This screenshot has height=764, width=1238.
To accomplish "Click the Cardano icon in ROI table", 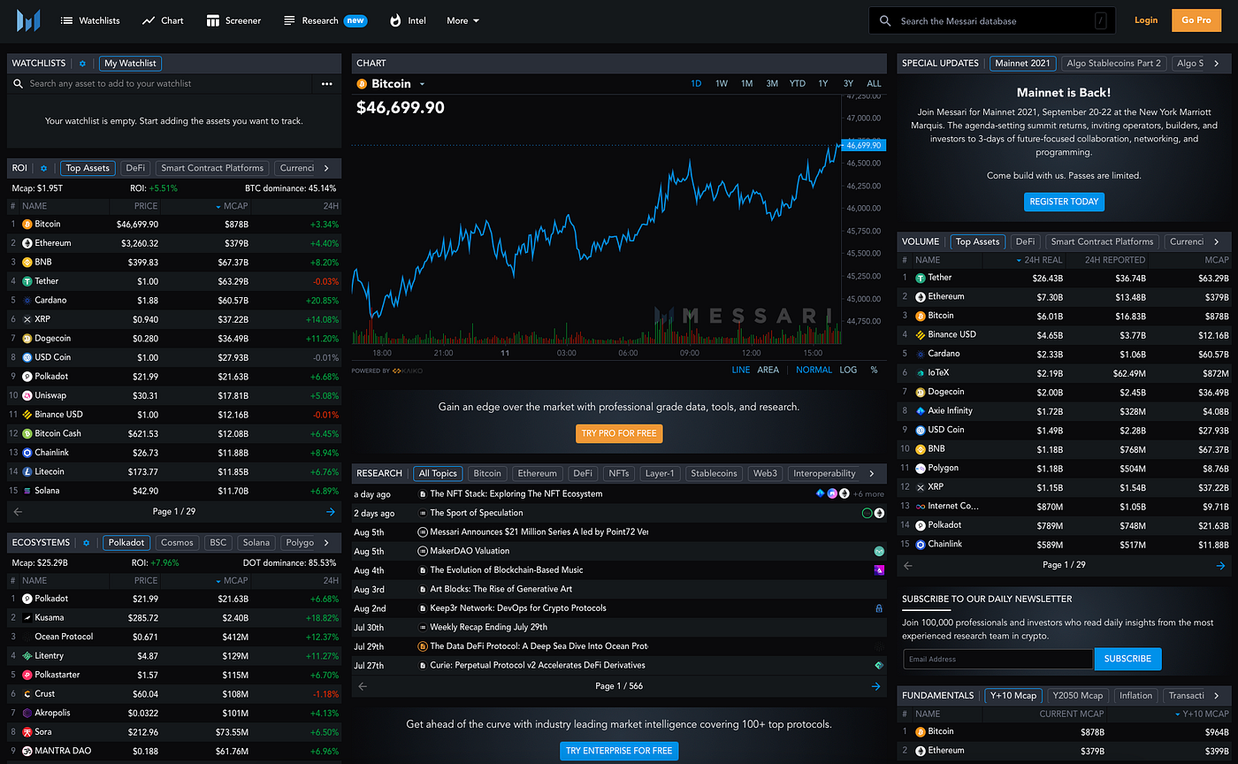I will (27, 301).
